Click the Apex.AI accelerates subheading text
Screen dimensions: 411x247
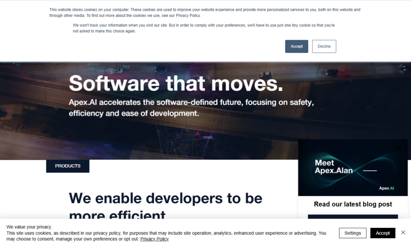(191, 108)
